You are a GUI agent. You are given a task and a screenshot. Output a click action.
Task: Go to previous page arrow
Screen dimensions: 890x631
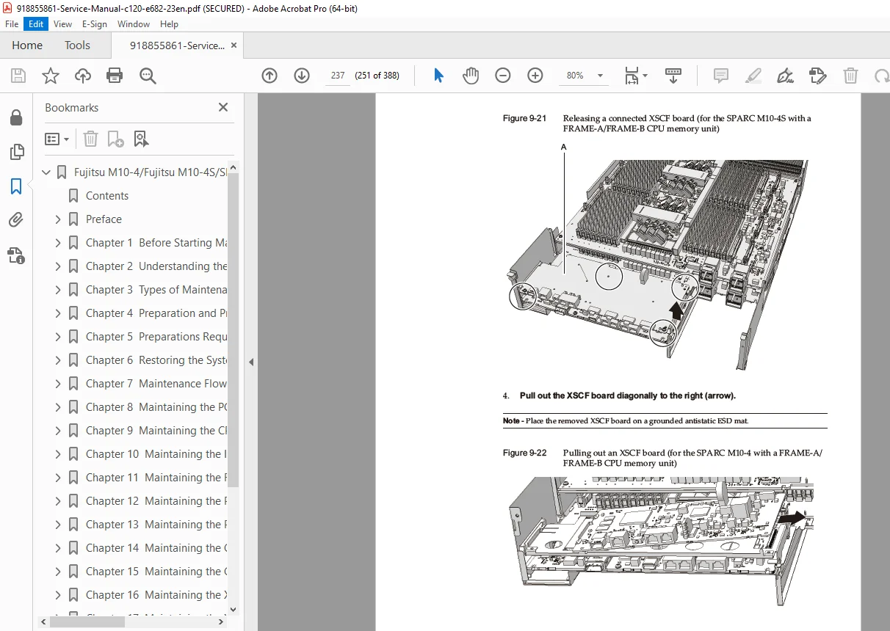pos(269,76)
